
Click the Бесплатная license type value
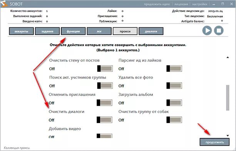(215, 16)
